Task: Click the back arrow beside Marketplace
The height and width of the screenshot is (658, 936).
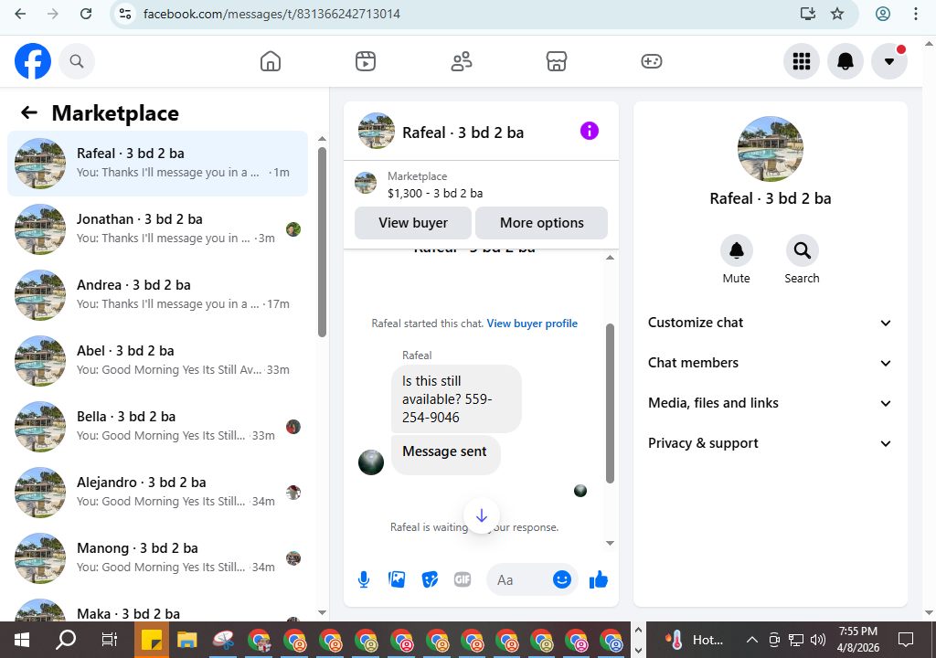Action: click(28, 112)
